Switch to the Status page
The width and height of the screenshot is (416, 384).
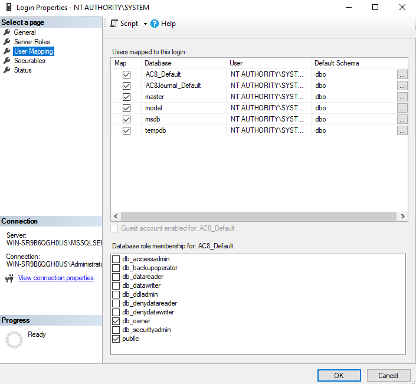(x=23, y=70)
